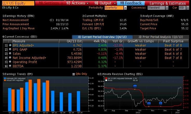The width and height of the screenshot is (191, 114).
Task: Sort by the YoY Gr column header
Action: [x=115, y=41]
